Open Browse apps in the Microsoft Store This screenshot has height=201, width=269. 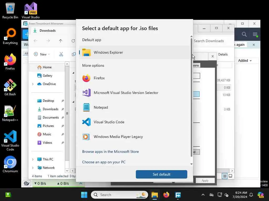[111, 152]
